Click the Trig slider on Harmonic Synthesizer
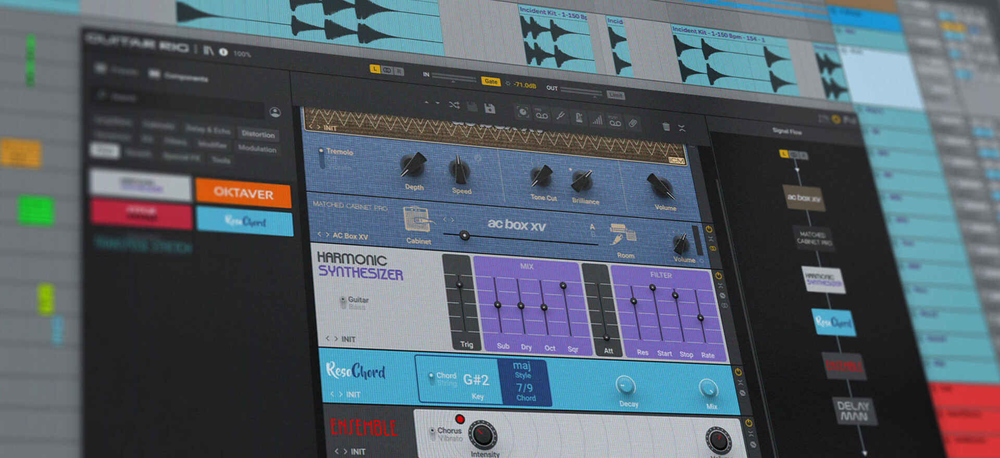 [459, 285]
